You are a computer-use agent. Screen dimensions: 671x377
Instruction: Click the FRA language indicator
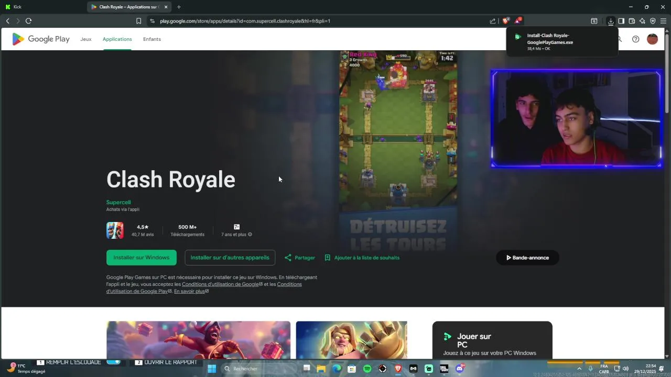[x=604, y=369]
